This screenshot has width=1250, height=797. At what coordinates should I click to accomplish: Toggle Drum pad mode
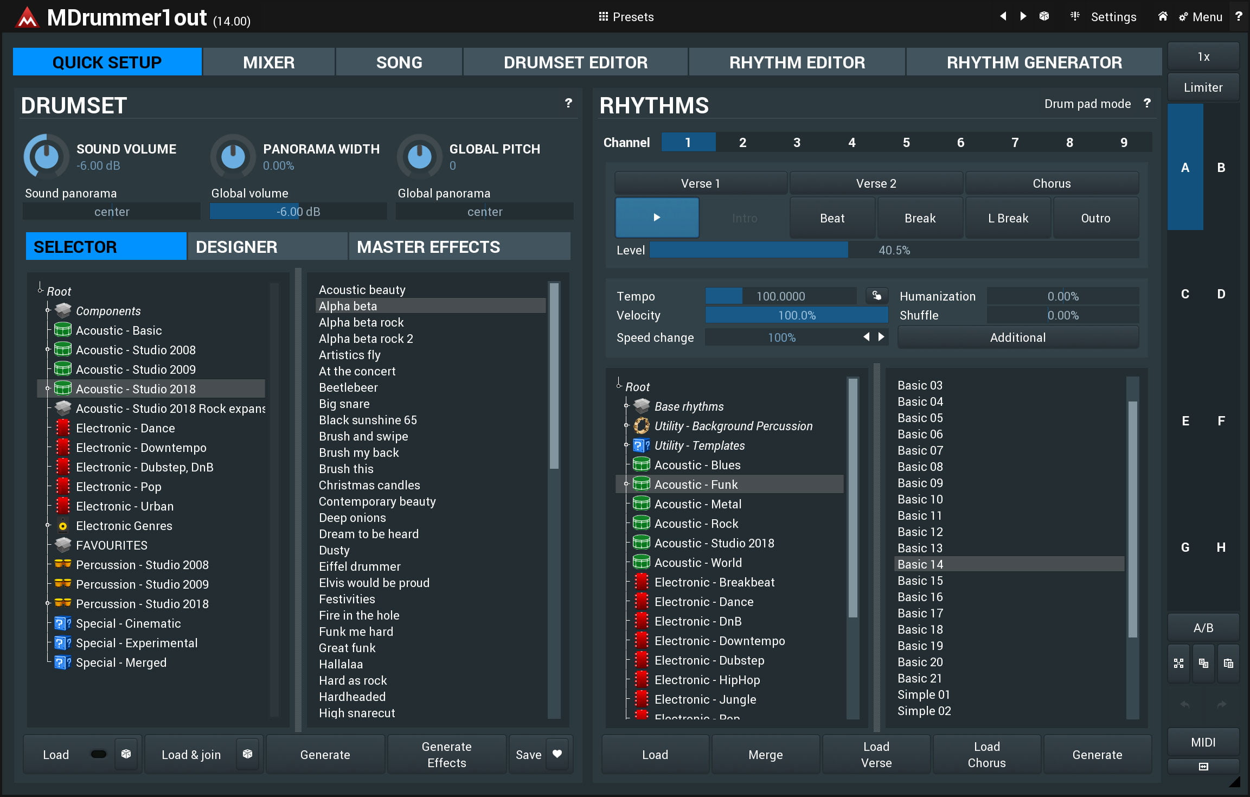point(1087,104)
